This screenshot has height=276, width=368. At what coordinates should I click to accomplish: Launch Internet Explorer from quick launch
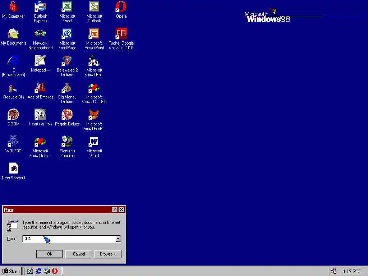click(x=38, y=271)
